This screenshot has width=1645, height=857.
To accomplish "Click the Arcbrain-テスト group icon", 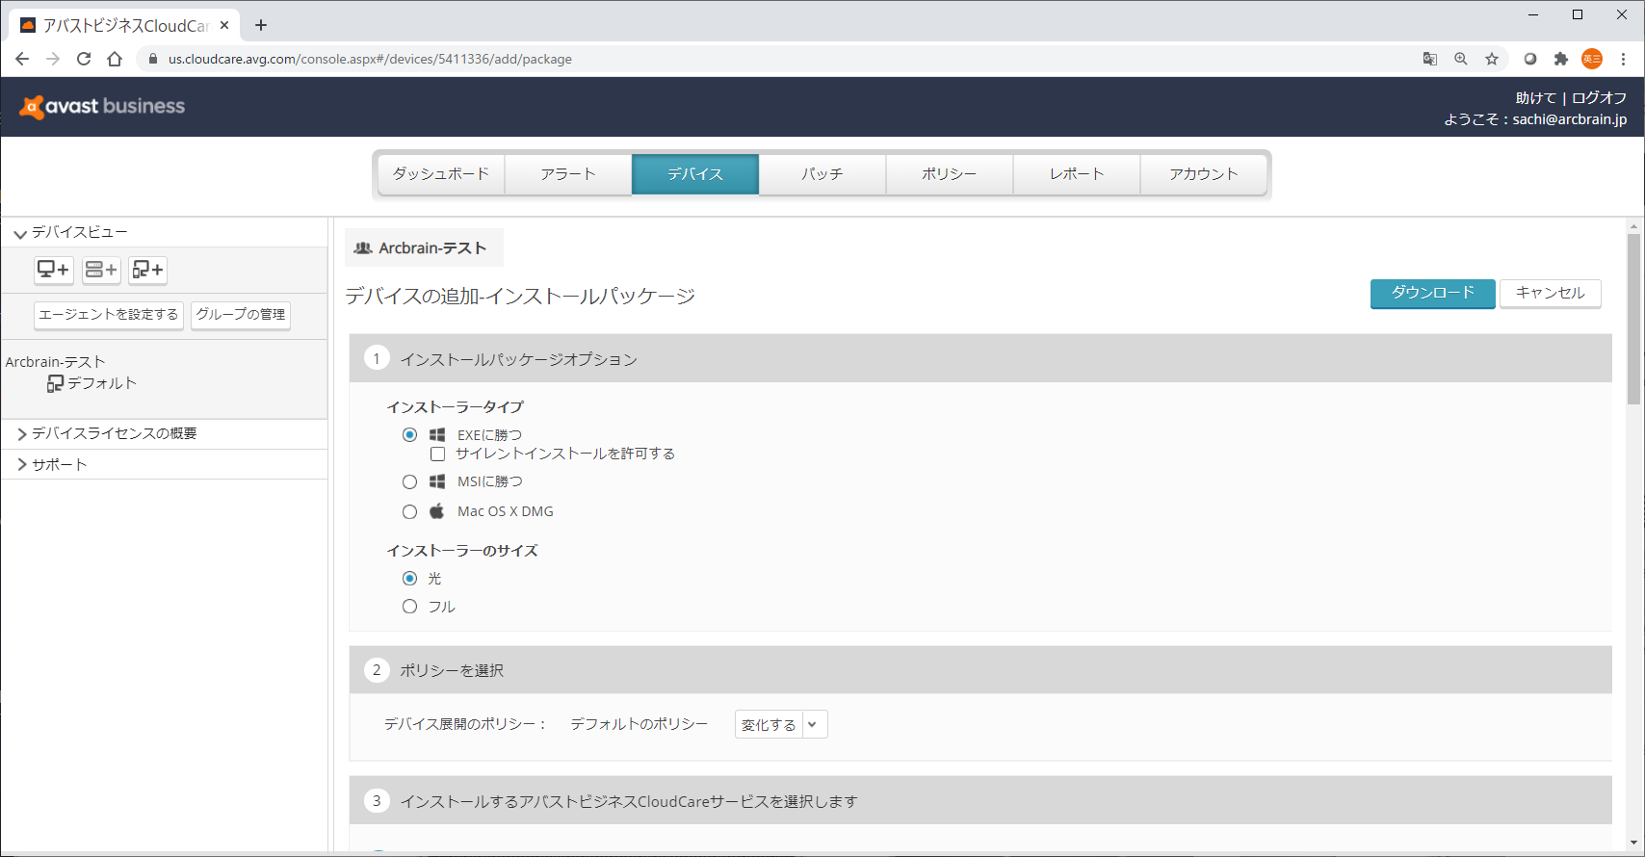I will coord(363,248).
